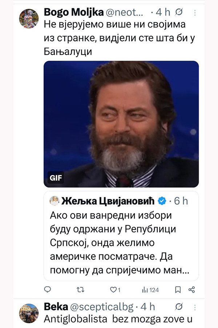Play the bearded man GIF
Image resolution: width=218 pixels, height=328 pixels.
pyautogui.click(x=121, y=124)
